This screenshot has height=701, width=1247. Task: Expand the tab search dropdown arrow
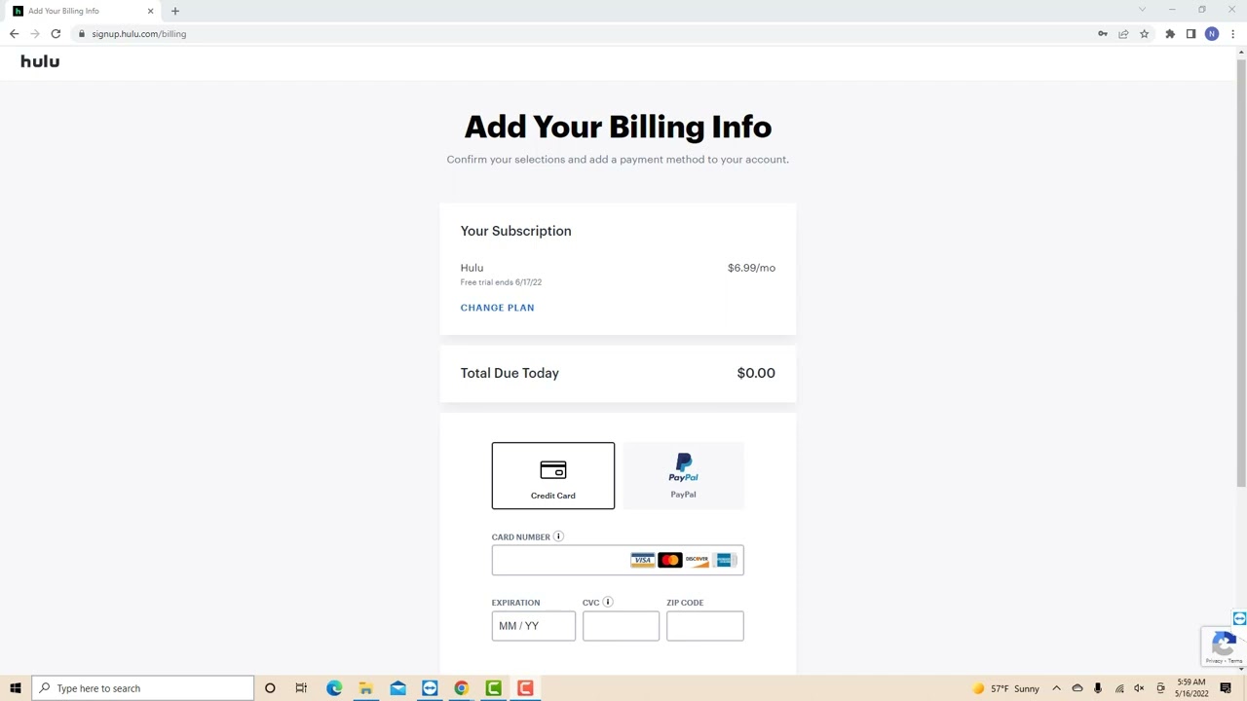1142,10
